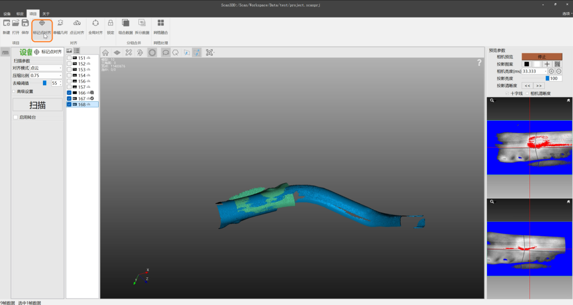
Task: Click the mirror axis toolbar icon
Action: 140,52
